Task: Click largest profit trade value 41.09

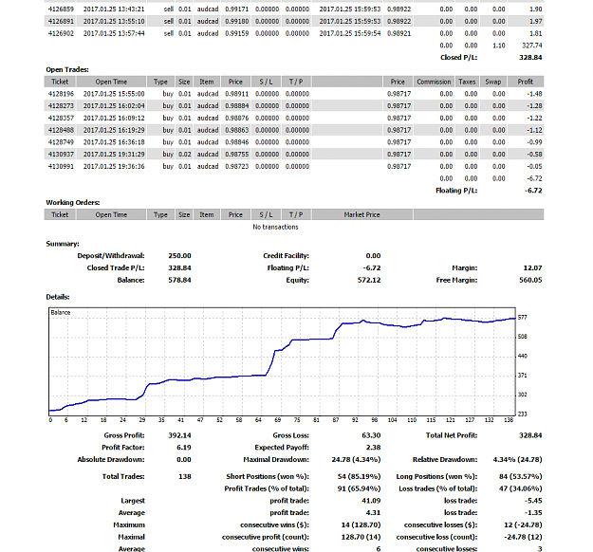Action: (371, 501)
